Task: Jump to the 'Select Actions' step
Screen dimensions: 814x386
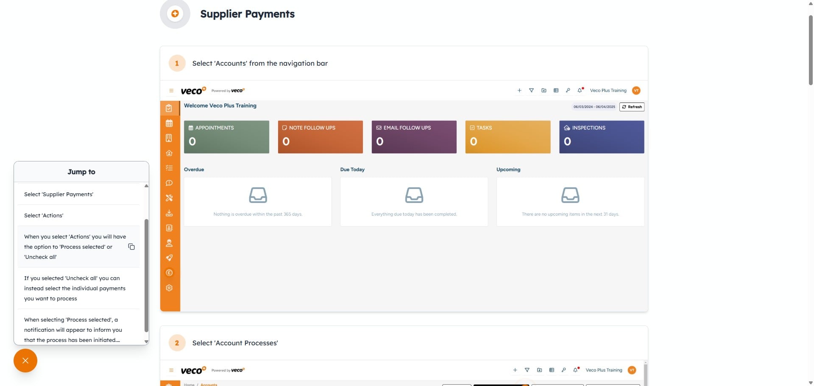Action: point(44,216)
